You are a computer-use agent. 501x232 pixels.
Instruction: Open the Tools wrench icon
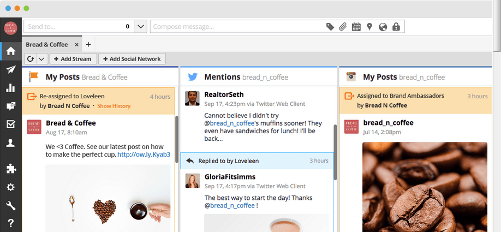point(11,206)
